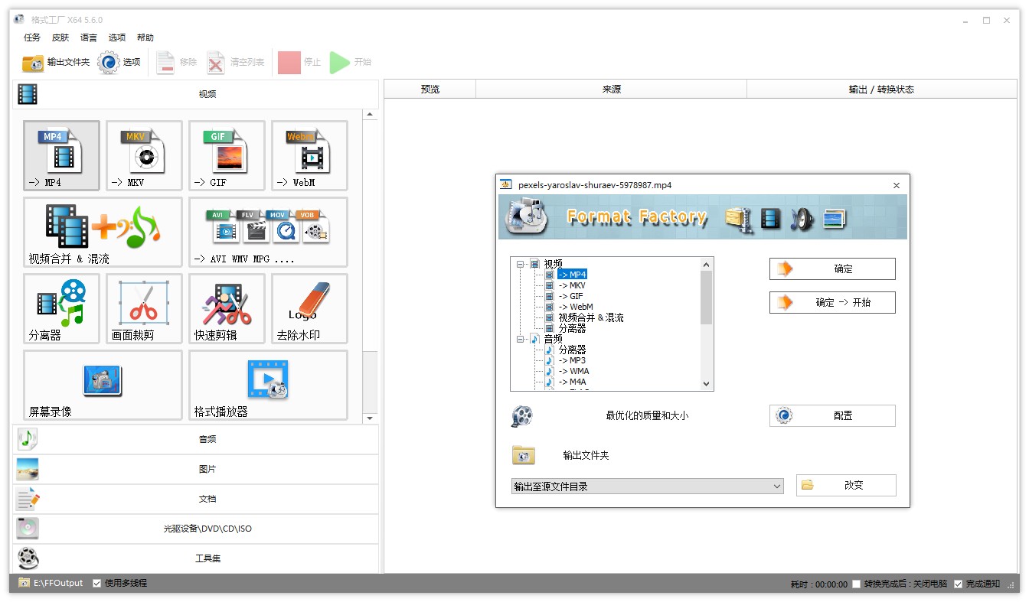Click the 视频 section header in the left panel
Image resolution: width=1029 pixels, height=602 pixels.
click(196, 94)
